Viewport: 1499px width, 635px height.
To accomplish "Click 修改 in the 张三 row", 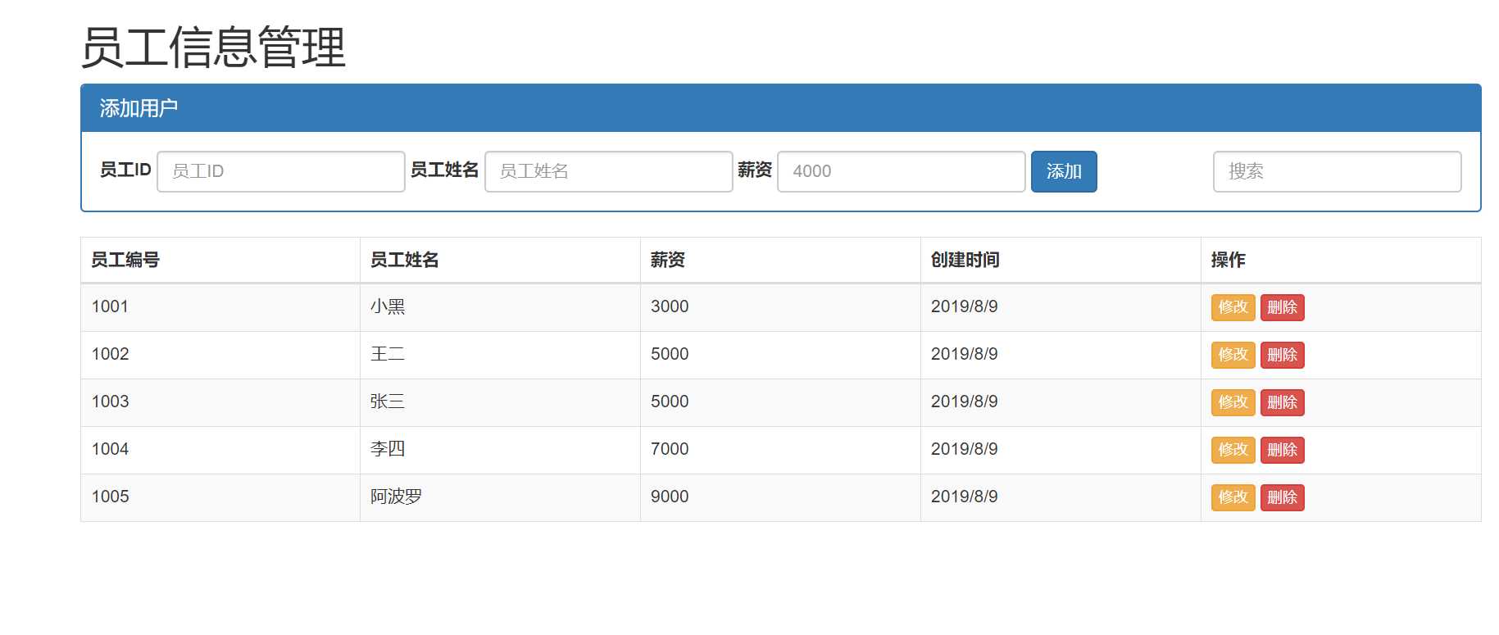I will point(1233,402).
